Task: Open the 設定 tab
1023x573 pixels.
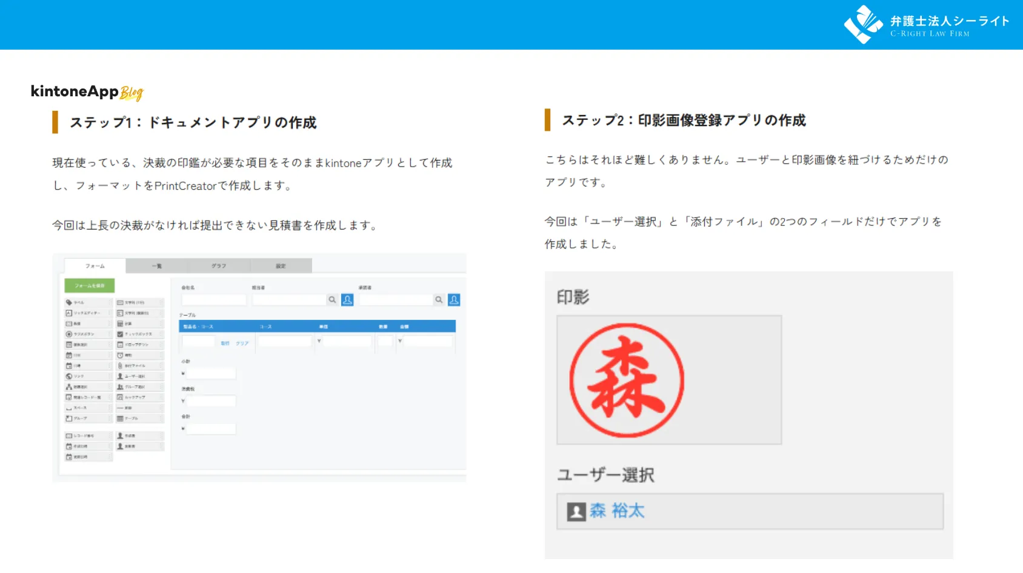Action: (281, 266)
